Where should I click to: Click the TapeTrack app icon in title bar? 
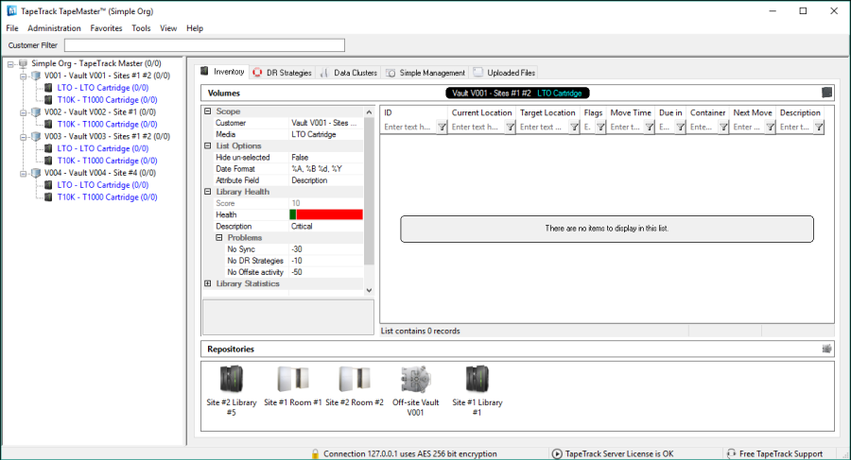(x=11, y=10)
